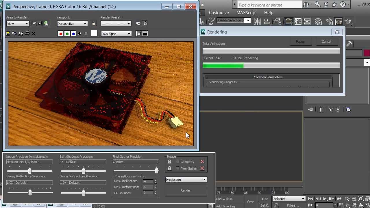Image resolution: width=370 pixels, height=208 pixels.
Task: Collapse the Common Parameters rollout
Action: pyautogui.click(x=268, y=77)
